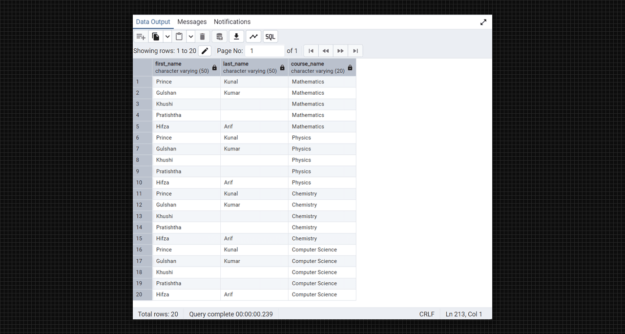
Task: Click the Delete rows trash icon
Action: coord(203,37)
